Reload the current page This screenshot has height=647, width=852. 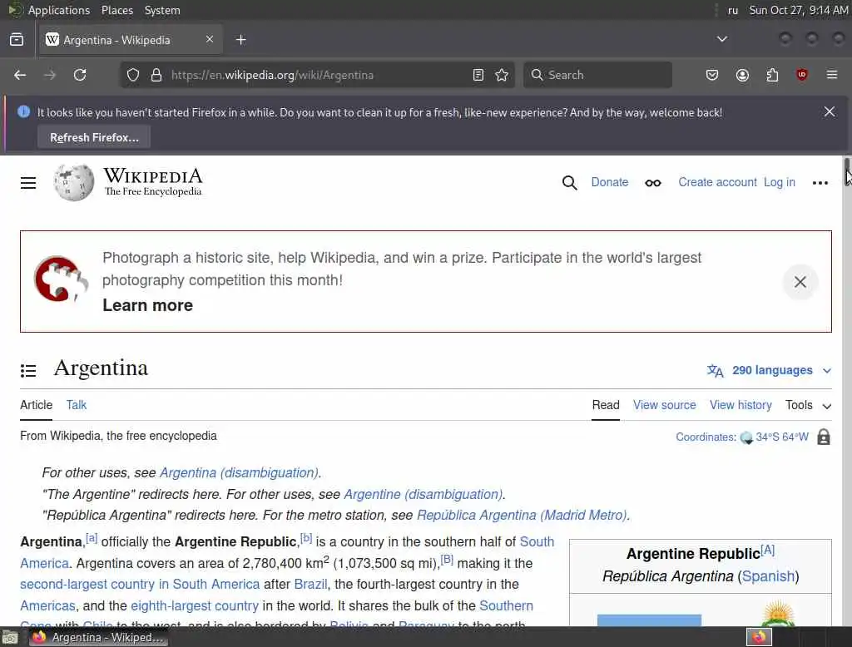coord(80,75)
